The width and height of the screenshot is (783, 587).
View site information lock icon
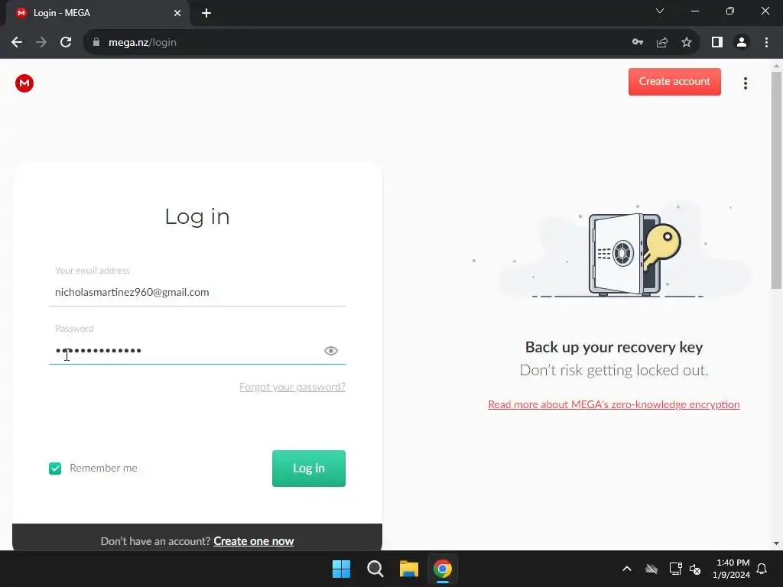tap(96, 43)
